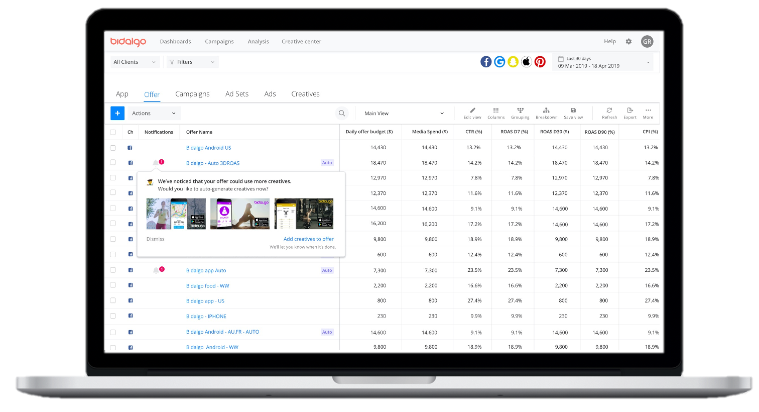Open the Campaigns top menu
759x412 pixels.
click(219, 42)
